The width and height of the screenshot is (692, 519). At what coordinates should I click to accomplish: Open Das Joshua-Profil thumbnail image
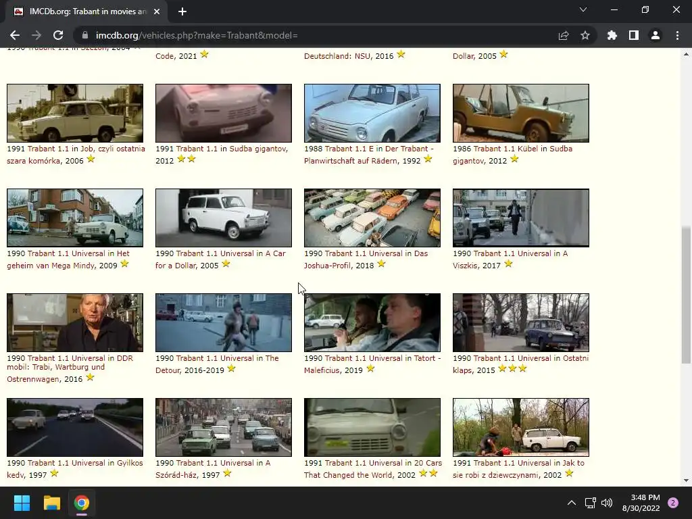pos(372,218)
